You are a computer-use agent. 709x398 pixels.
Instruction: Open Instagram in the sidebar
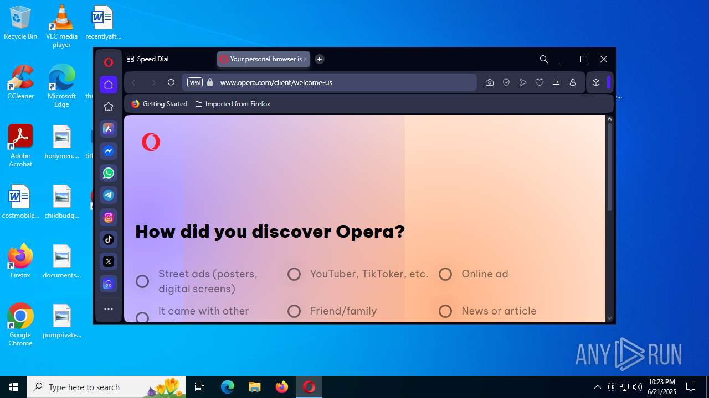(x=109, y=217)
